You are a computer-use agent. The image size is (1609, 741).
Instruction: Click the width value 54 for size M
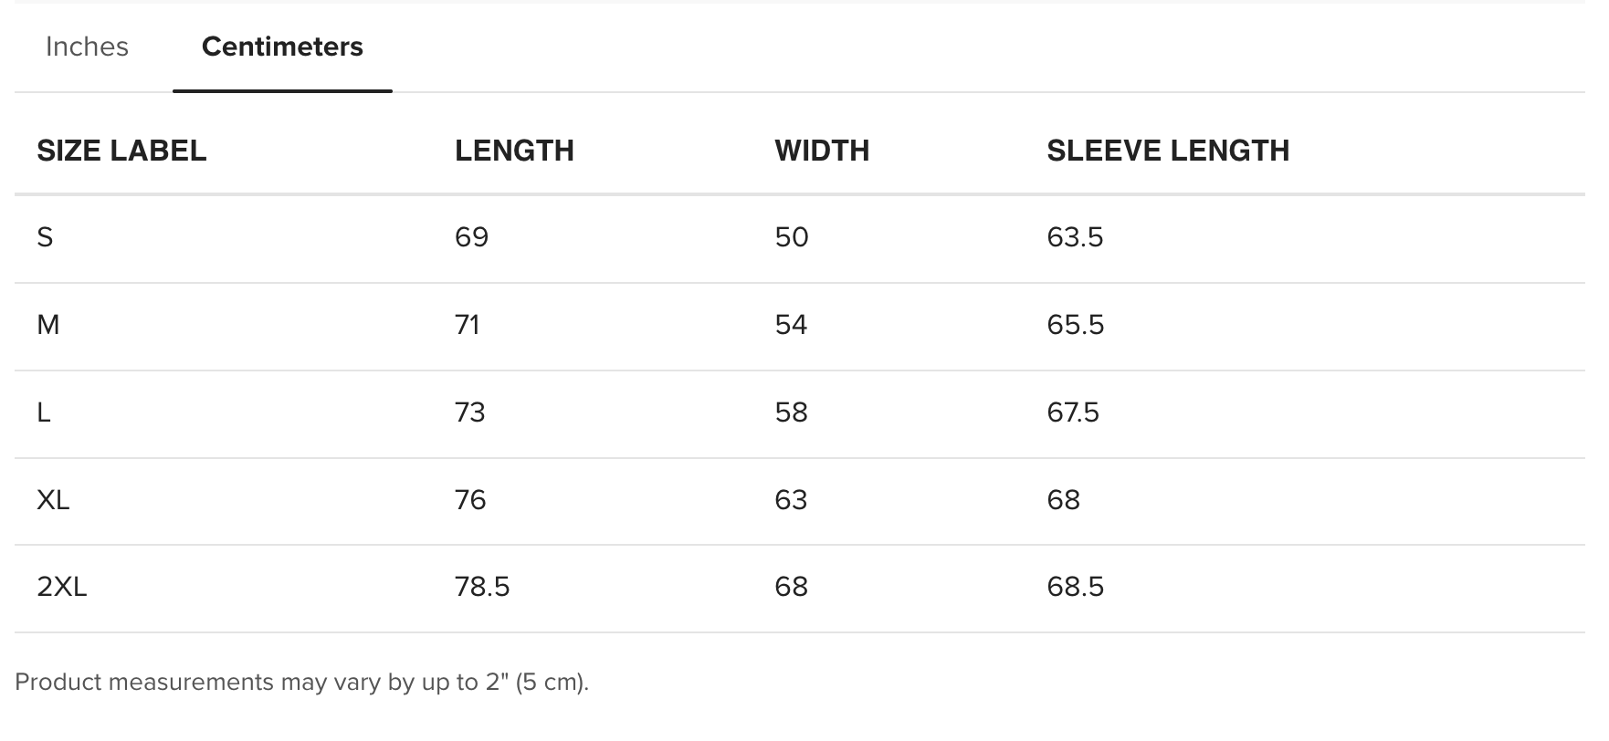click(x=791, y=325)
